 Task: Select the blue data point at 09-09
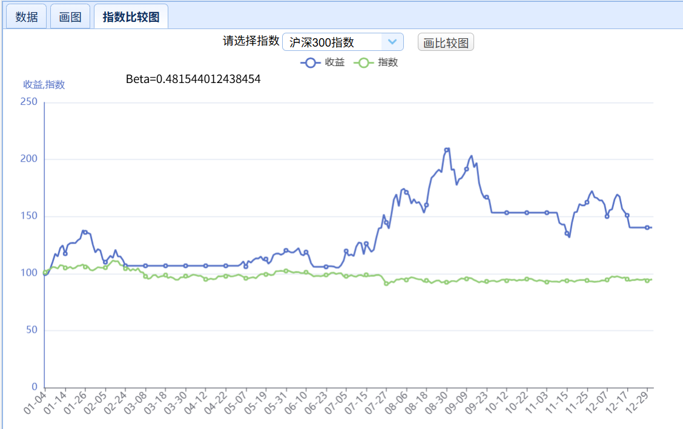tap(466, 169)
